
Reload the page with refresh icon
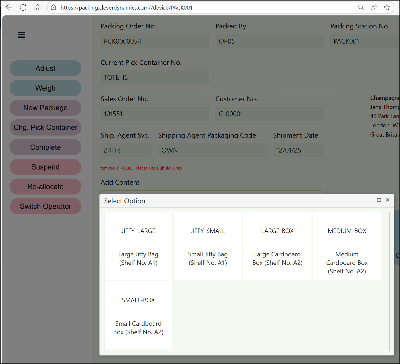pos(23,7)
